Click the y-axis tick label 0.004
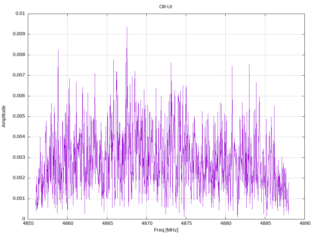 pyautogui.click(x=19, y=137)
